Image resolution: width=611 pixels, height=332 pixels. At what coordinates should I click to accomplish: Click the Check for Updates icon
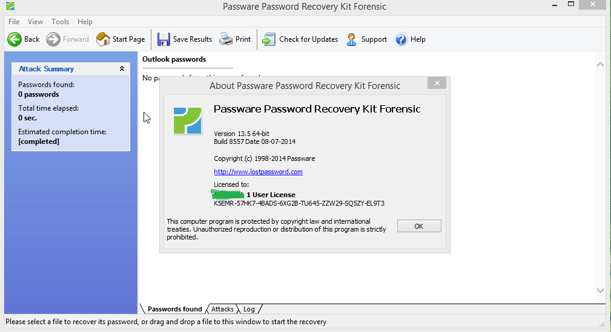click(269, 39)
